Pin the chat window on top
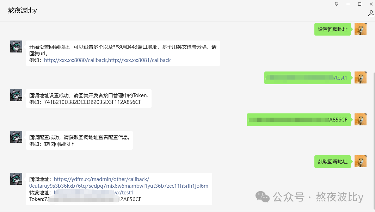This screenshot has width=375, height=212. 336,4
